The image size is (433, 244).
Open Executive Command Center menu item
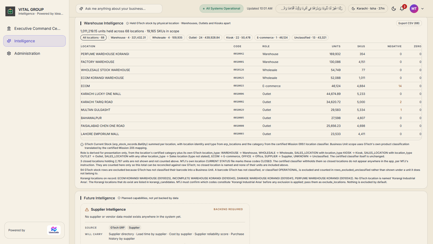click(x=34, y=28)
